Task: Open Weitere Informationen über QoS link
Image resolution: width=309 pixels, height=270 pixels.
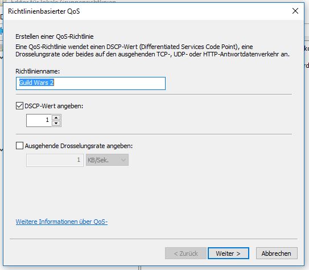Action: coord(61,222)
